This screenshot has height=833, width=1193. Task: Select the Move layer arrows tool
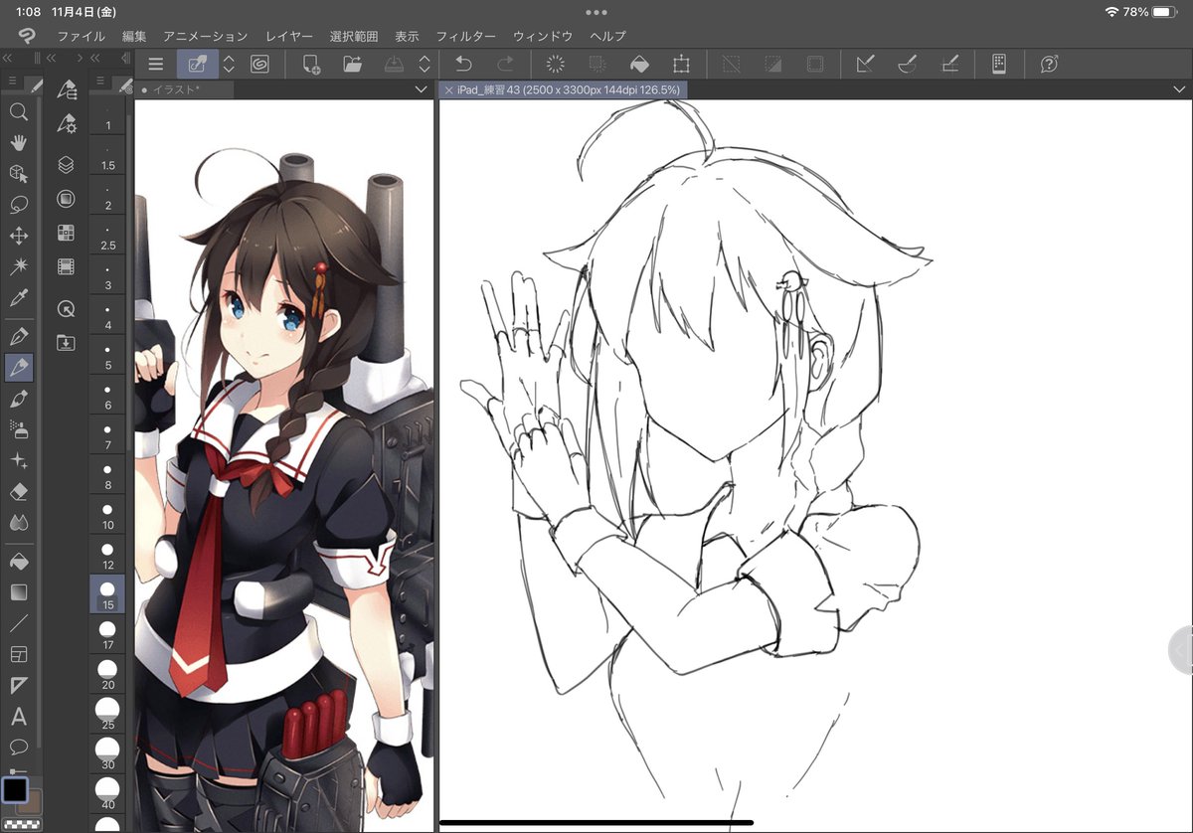[18, 237]
